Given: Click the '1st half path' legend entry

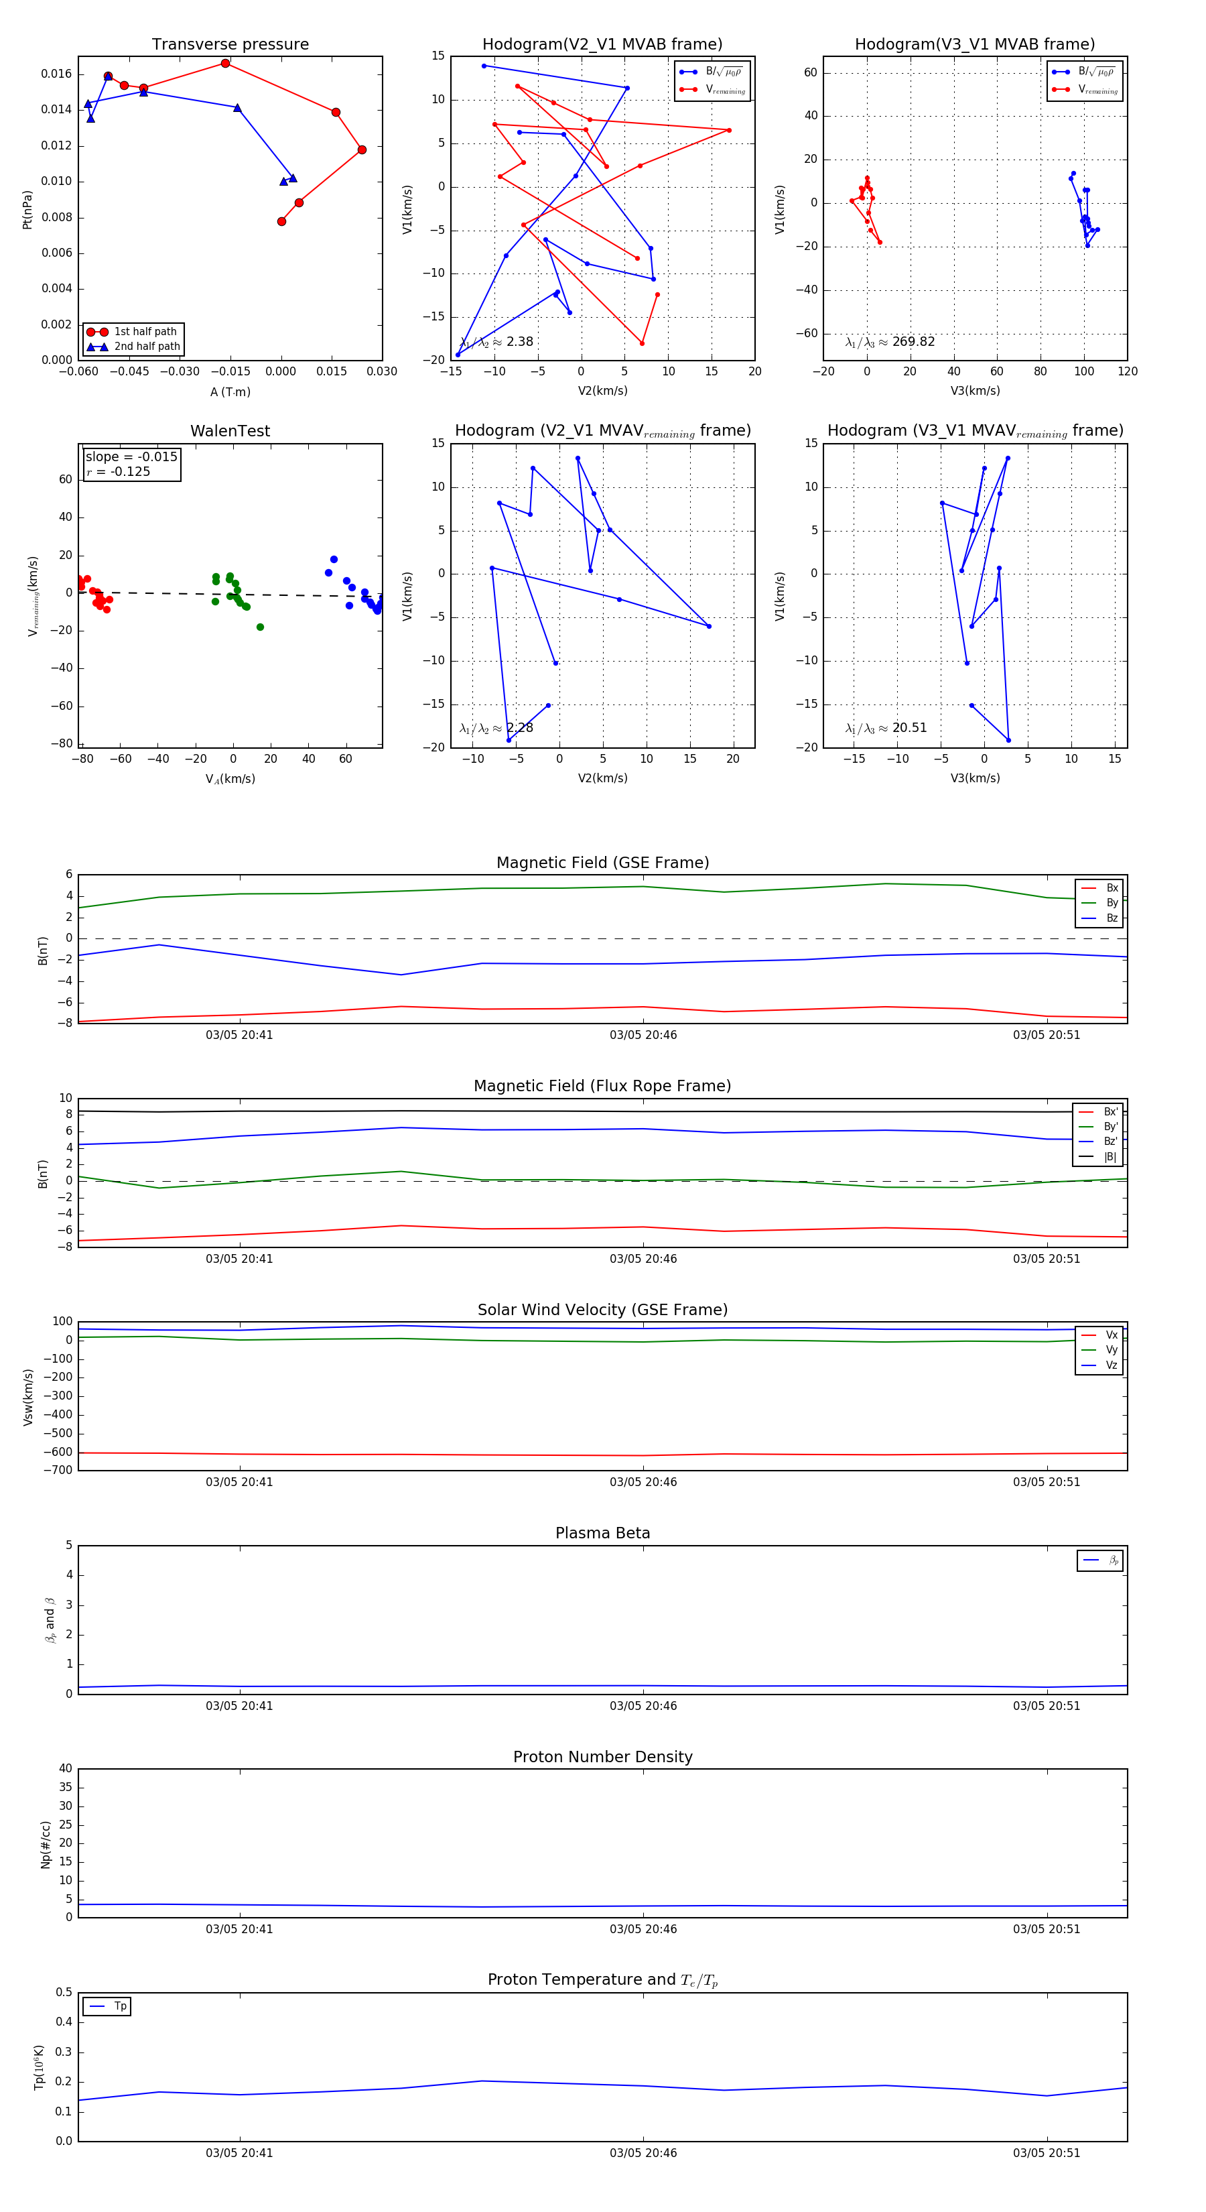Looking at the screenshot, I should (x=134, y=331).
